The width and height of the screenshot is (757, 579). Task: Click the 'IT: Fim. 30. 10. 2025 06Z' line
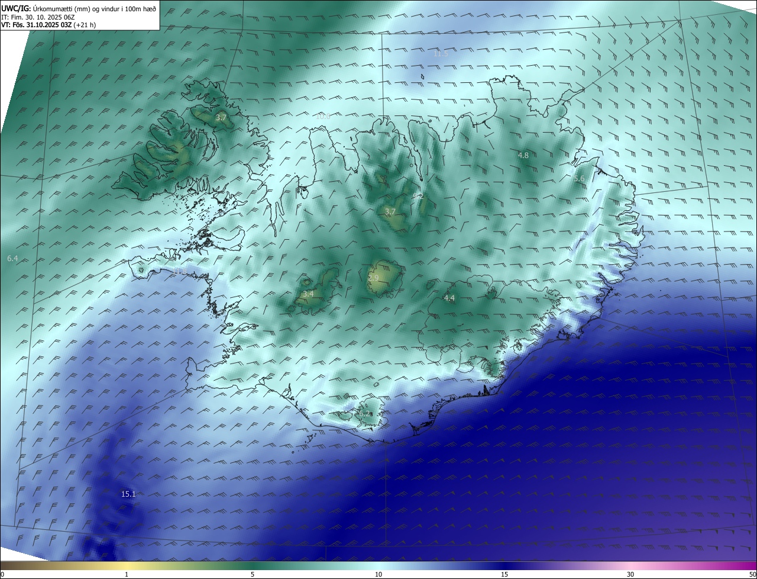coord(38,17)
